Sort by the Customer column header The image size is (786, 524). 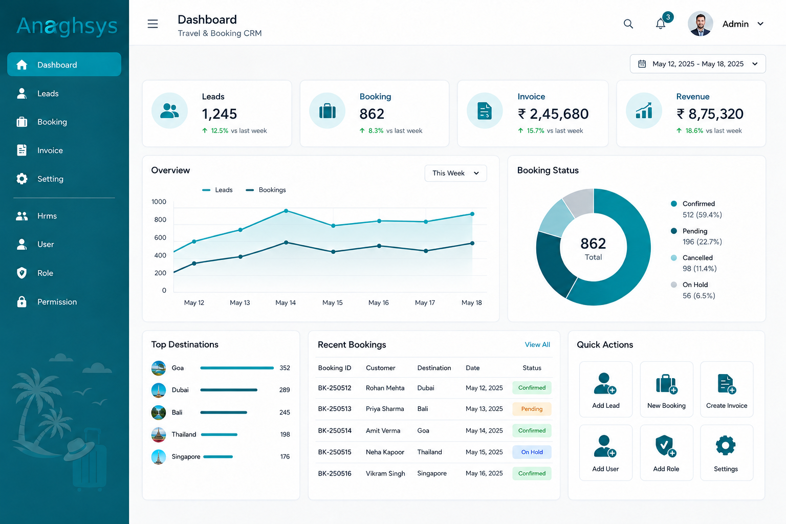pos(381,368)
